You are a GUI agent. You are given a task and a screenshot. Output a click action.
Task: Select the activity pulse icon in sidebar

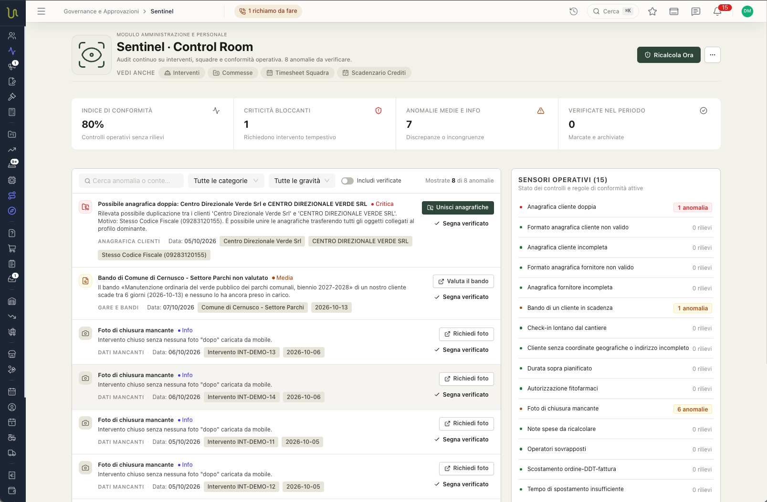(x=12, y=51)
